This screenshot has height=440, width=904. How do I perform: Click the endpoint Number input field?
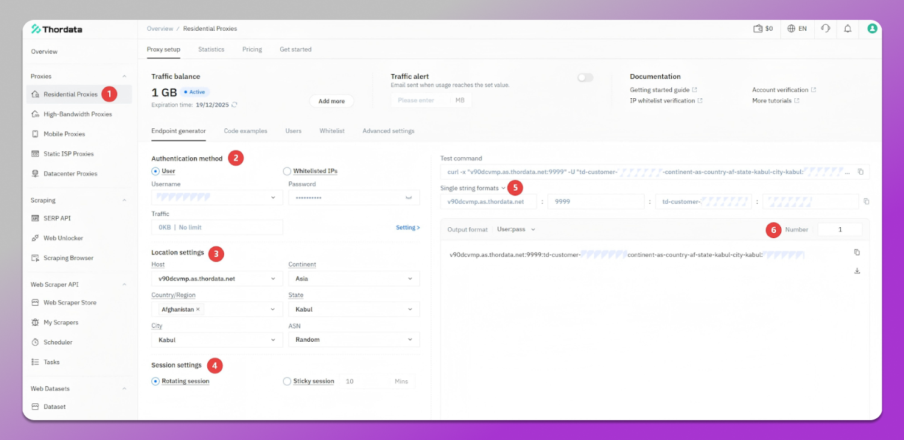840,229
